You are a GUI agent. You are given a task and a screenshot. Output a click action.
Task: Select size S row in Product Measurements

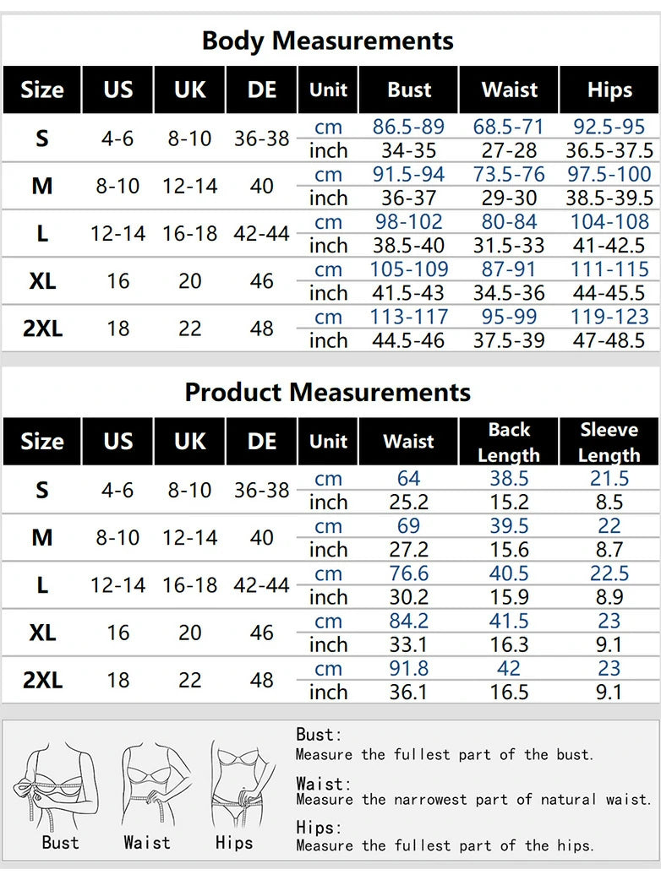tap(42, 490)
